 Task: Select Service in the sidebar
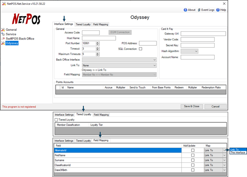[11, 34]
